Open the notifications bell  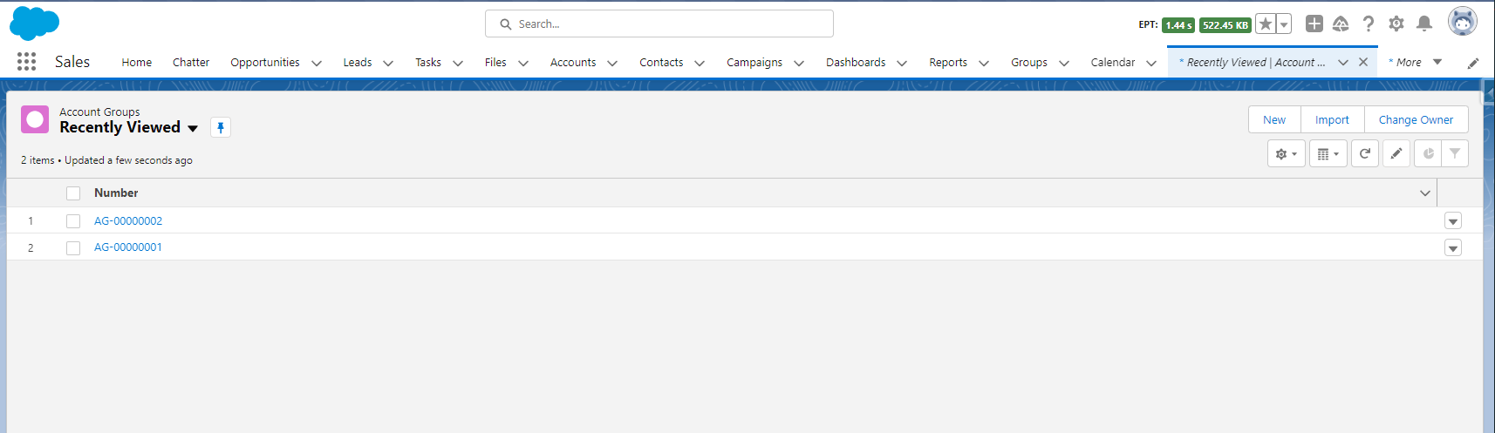click(x=1423, y=24)
